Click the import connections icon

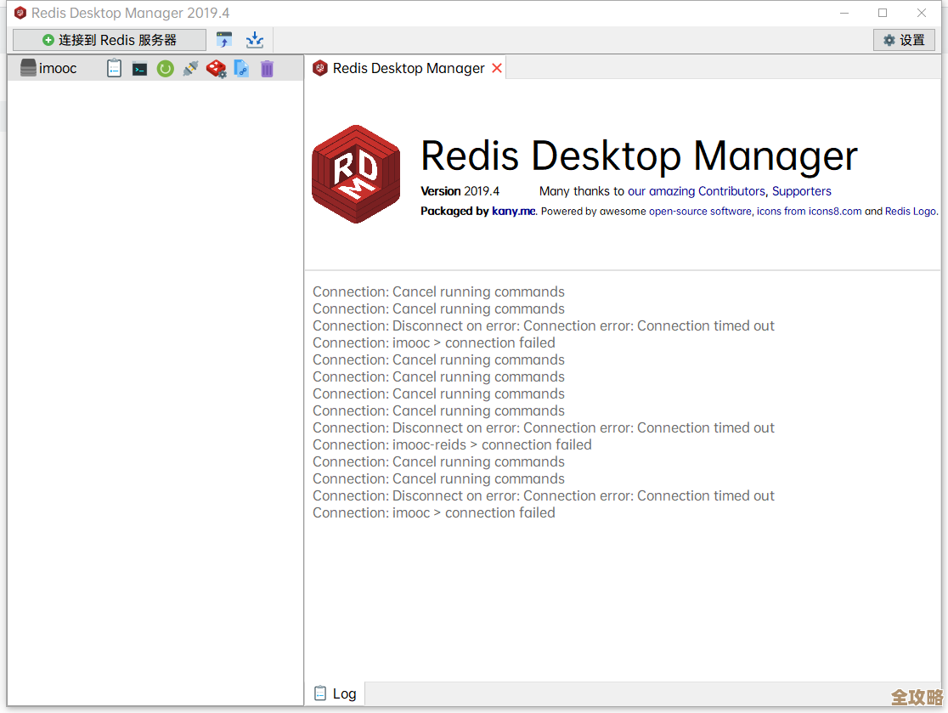(224, 40)
